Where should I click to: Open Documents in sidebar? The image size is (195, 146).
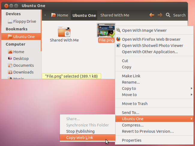(21, 65)
